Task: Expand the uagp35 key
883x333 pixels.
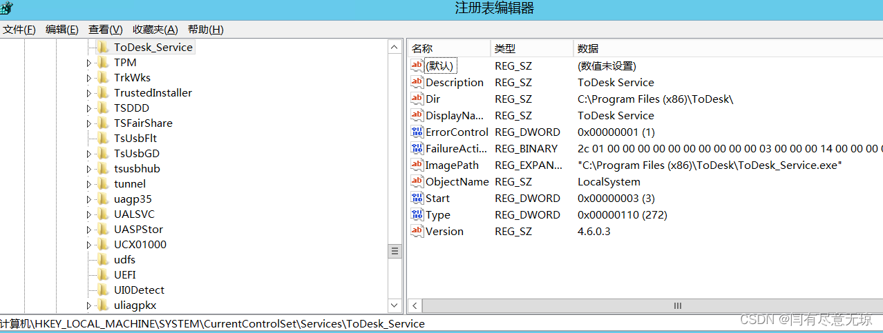Action: point(88,199)
